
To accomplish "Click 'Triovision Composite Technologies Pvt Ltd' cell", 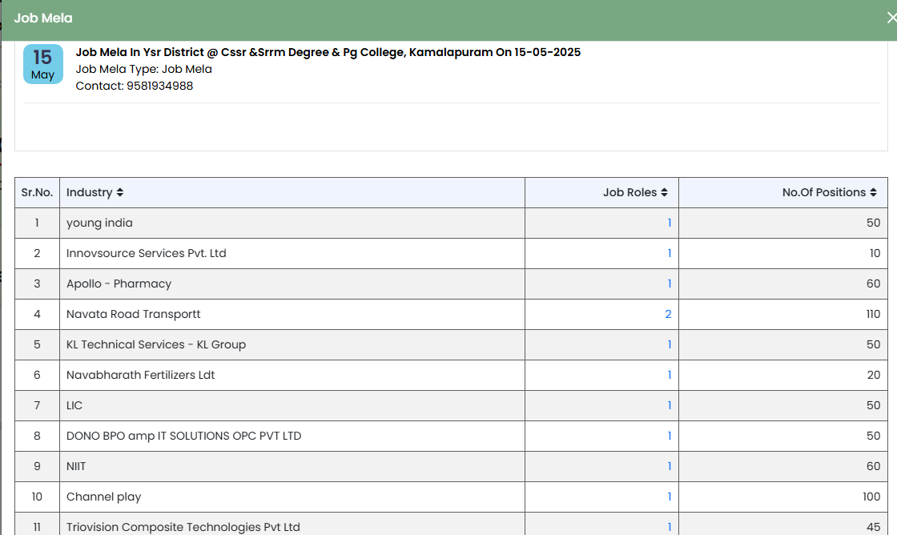I will (292, 524).
